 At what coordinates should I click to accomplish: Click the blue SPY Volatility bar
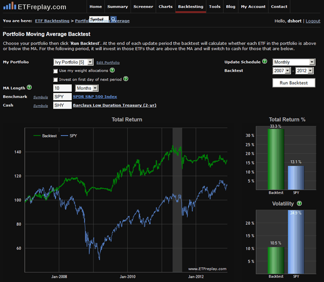[x=296, y=242]
